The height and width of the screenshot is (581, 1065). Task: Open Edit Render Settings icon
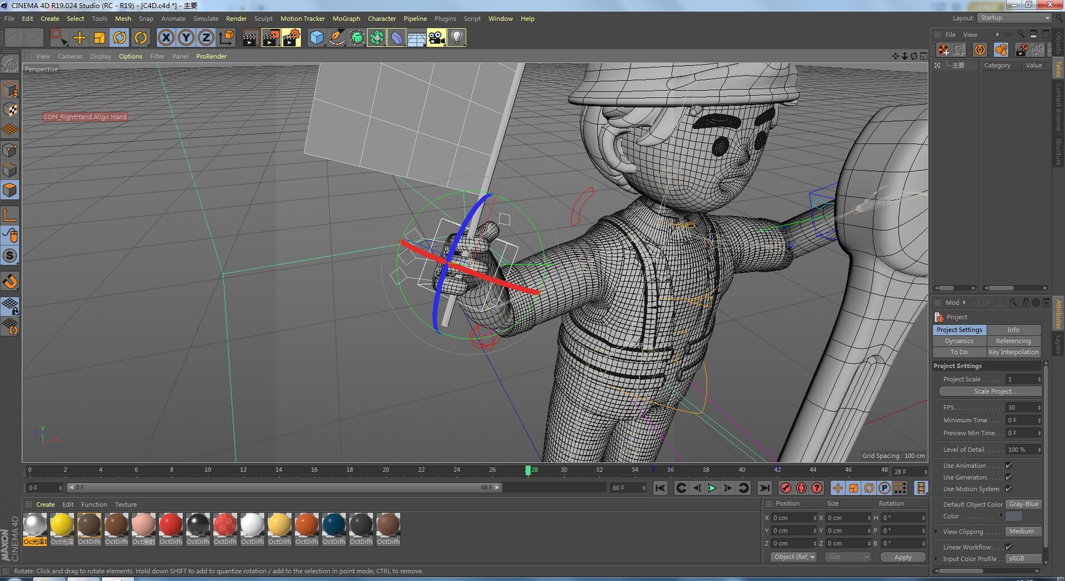[x=291, y=38]
